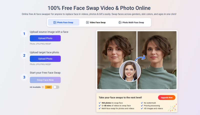Upload source image with Upload Photo button
The image size is (200, 115).
click(x=45, y=38)
